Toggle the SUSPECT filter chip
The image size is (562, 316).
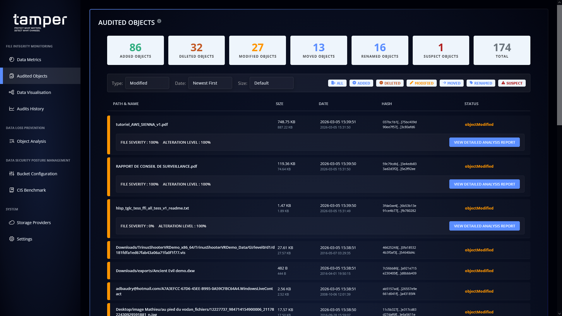(x=512, y=83)
